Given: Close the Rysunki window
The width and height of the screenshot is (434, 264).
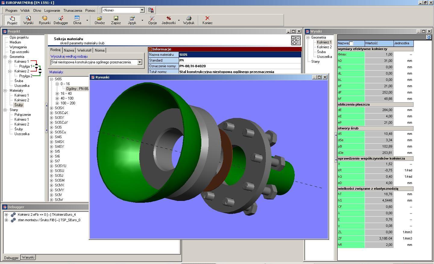Looking at the screenshot, I should pos(325,77).
